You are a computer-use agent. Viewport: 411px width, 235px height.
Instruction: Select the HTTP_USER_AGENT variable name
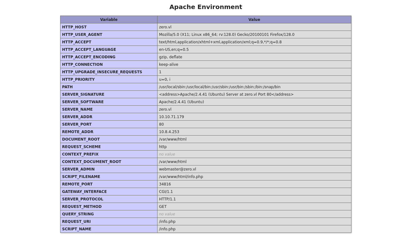(x=82, y=35)
